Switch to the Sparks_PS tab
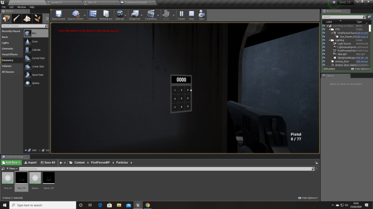Screen dimensions: 373x209 [57, 2]
